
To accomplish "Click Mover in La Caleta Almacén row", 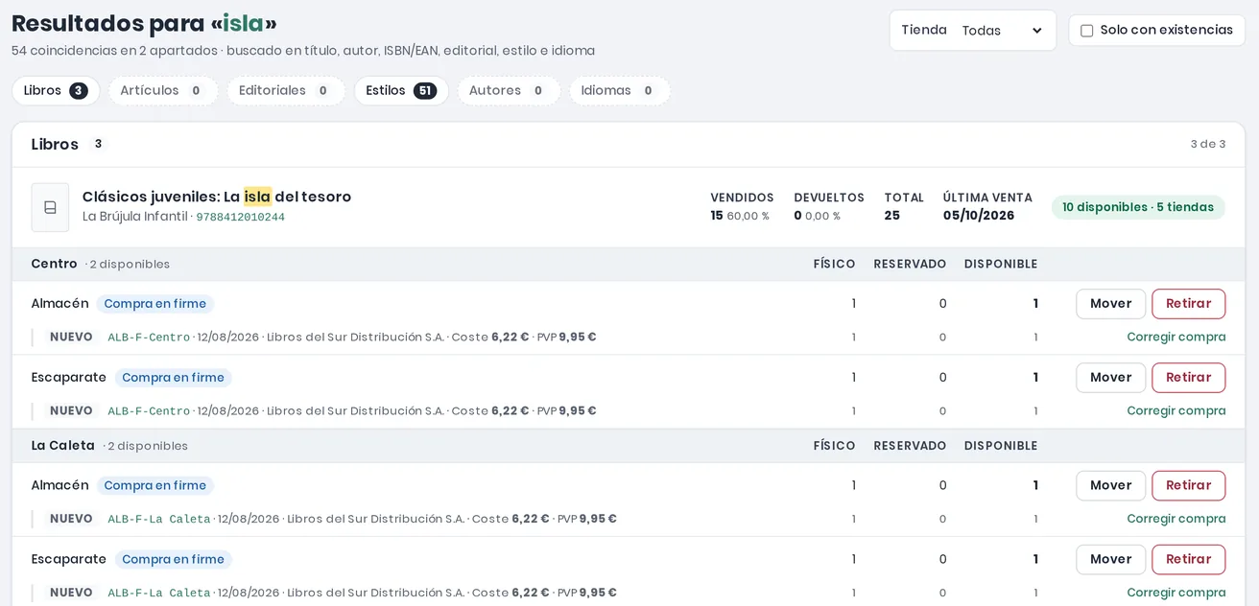I will click(x=1110, y=485).
